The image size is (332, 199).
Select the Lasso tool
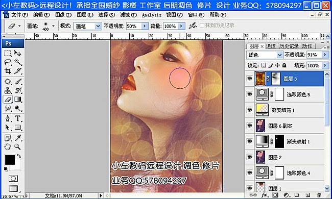(8, 62)
